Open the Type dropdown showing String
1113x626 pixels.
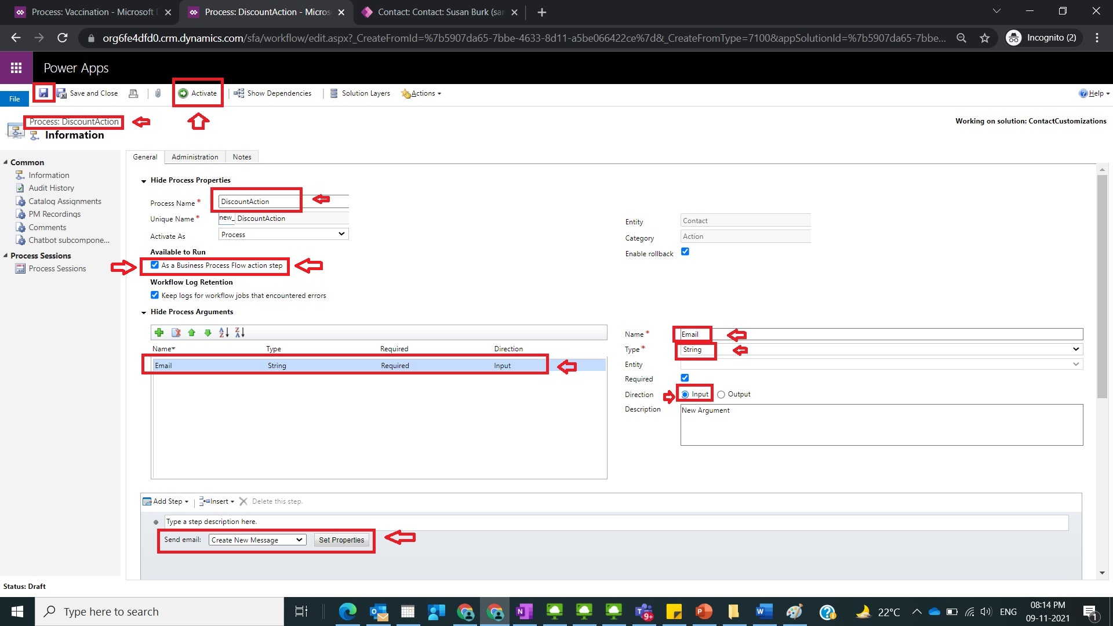(x=1075, y=349)
